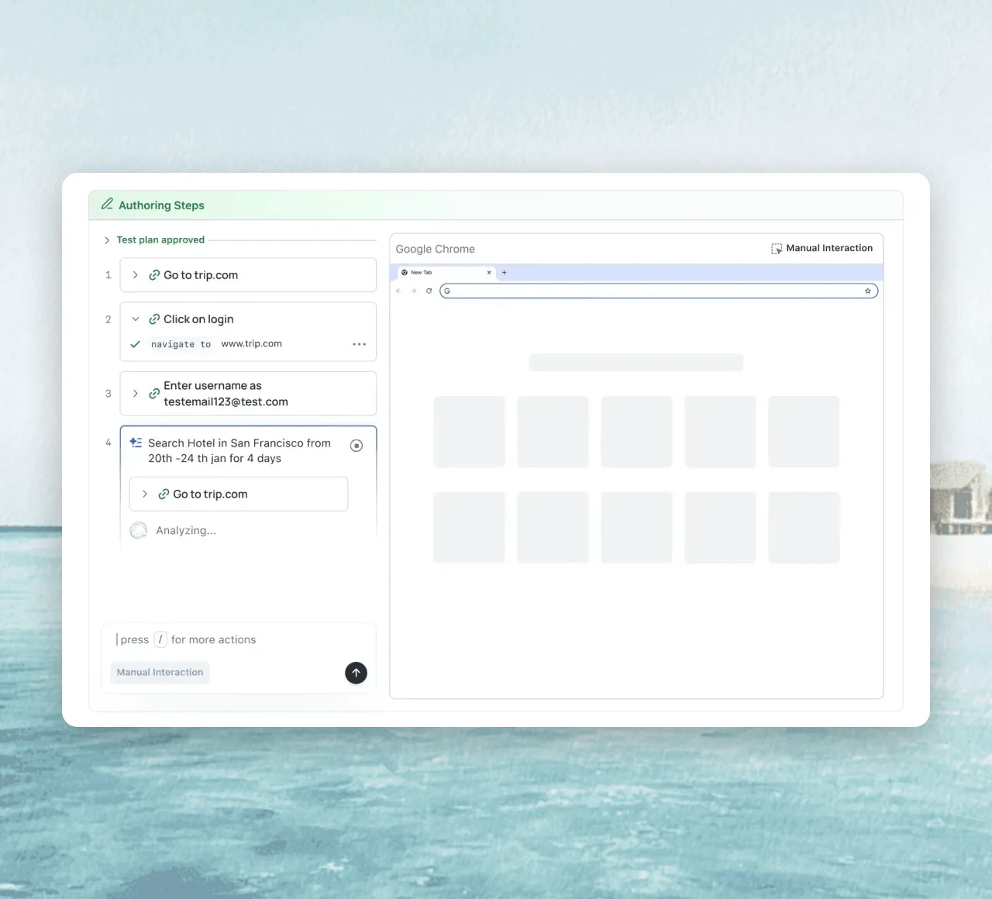Open the three-dot menu on navigate to row
992x899 pixels.
tap(359, 344)
